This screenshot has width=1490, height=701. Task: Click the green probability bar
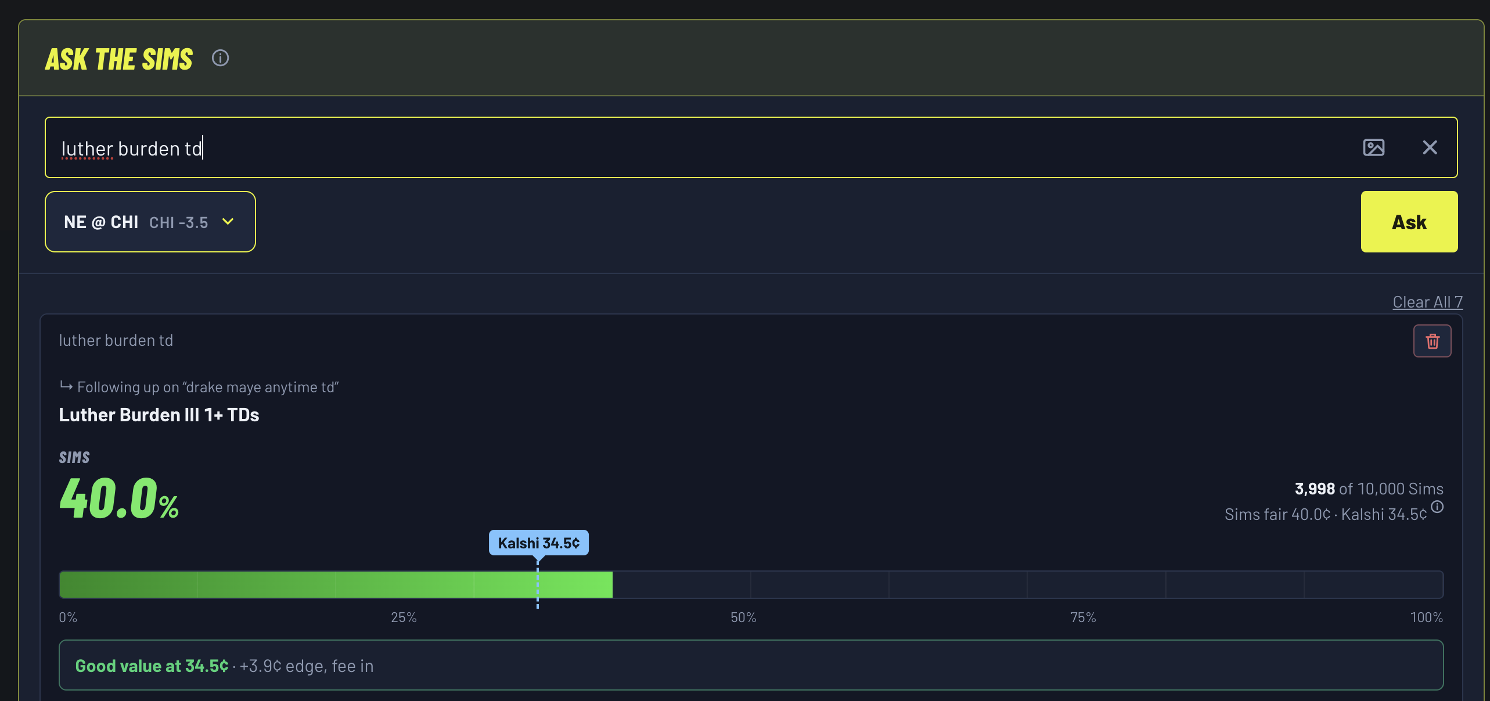click(x=336, y=584)
